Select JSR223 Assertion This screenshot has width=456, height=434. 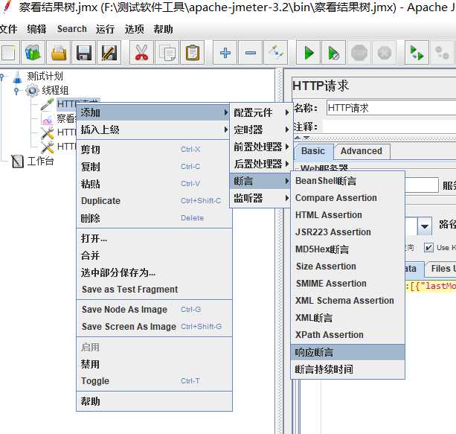coord(347,232)
